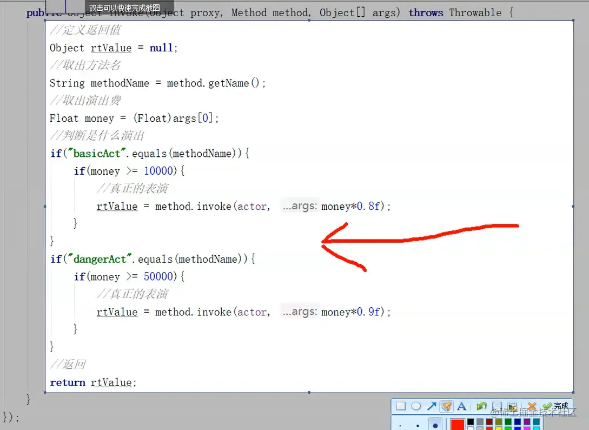Click 'if(money >= 50000){' line
Viewport: 589px width, 430px height.
point(129,276)
